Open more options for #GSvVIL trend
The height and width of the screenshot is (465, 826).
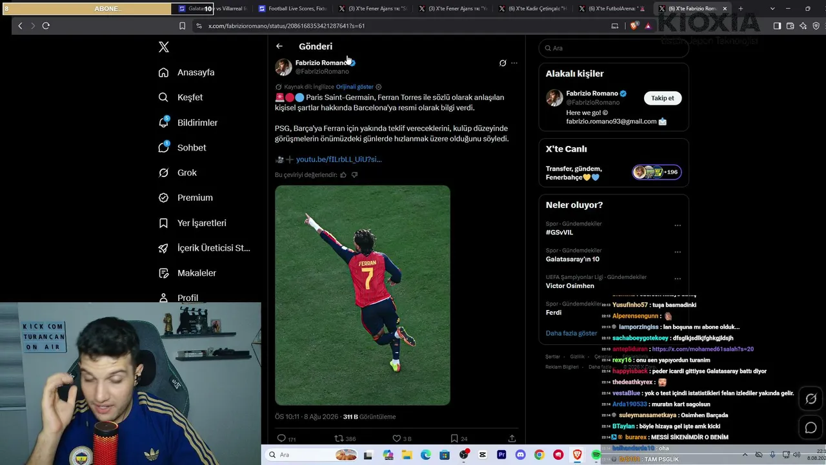tap(678, 225)
